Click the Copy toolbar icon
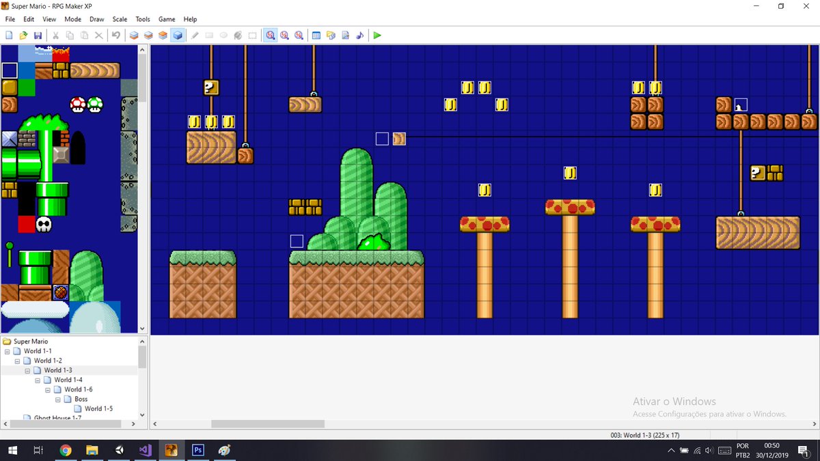Screen dimensions: 820x461 pyautogui.click(x=70, y=35)
